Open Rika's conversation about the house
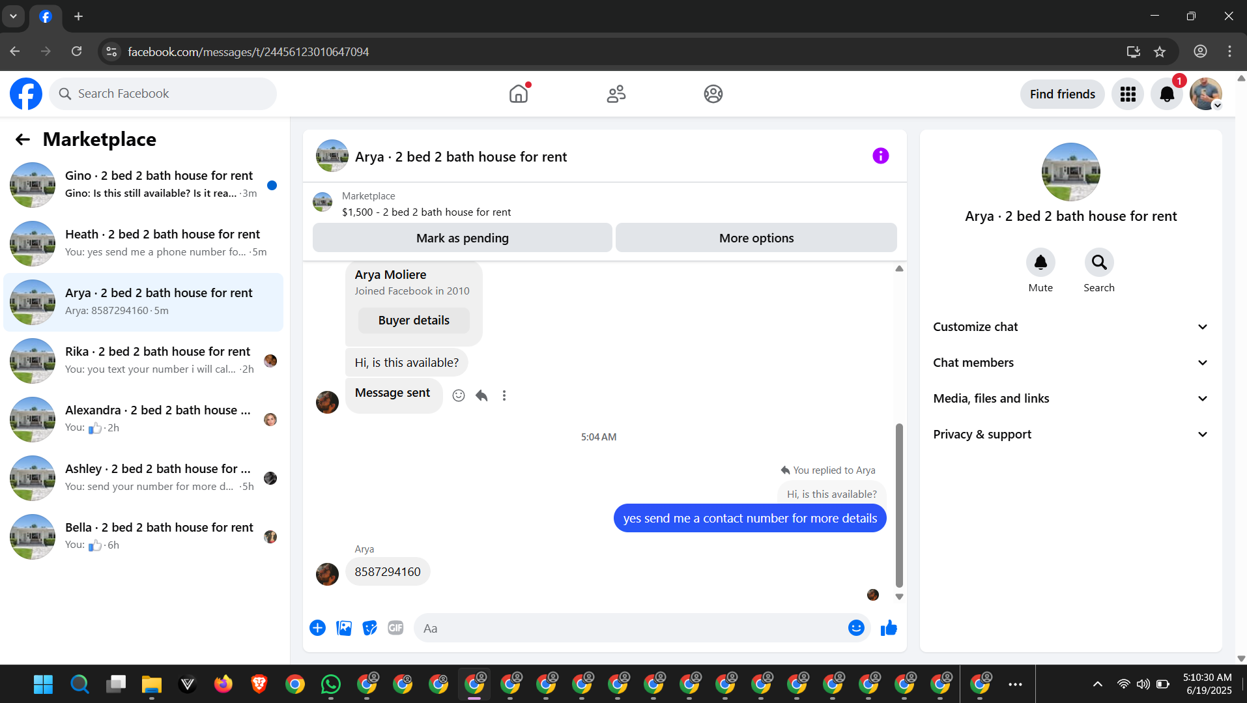The width and height of the screenshot is (1247, 703). point(143,361)
